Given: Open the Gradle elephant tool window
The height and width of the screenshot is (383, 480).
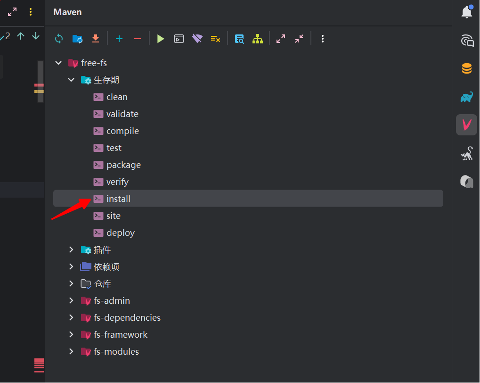Looking at the screenshot, I should click(466, 97).
